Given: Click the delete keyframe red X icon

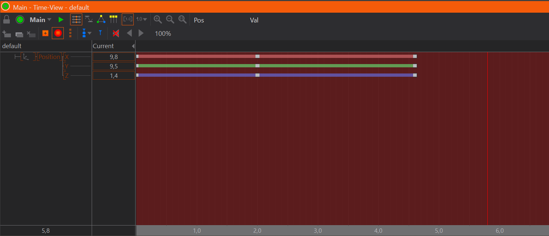Looking at the screenshot, I should click(116, 34).
